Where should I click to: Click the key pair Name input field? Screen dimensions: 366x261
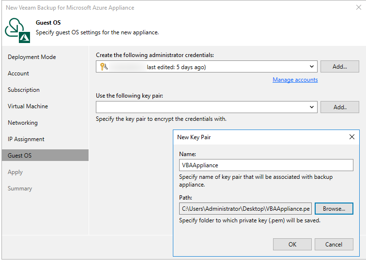tap(266, 165)
